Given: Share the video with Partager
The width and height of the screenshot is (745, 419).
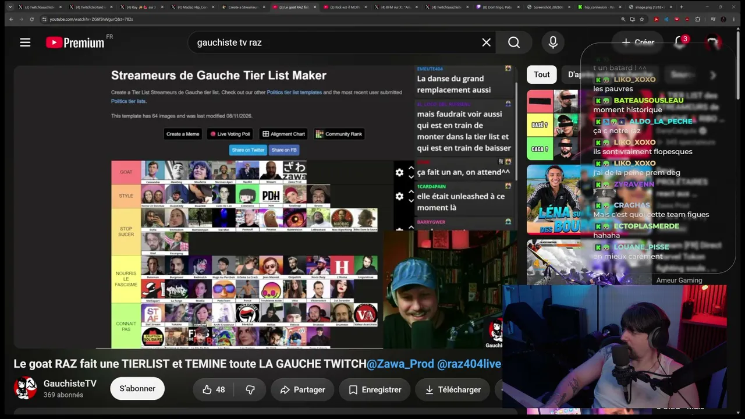Looking at the screenshot, I should click(x=303, y=390).
